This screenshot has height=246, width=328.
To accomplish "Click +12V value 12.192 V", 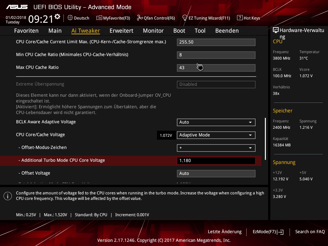I will click(x=280, y=179).
